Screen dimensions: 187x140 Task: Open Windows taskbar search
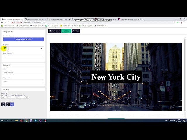[x=7, y=120]
